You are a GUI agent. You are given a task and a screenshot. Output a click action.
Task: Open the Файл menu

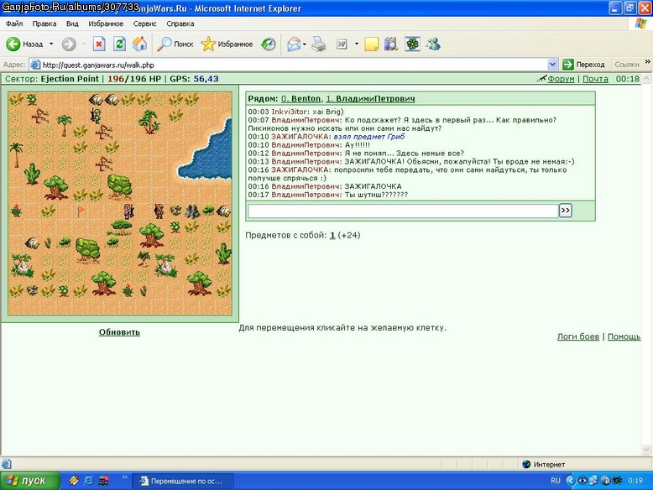[x=14, y=23]
